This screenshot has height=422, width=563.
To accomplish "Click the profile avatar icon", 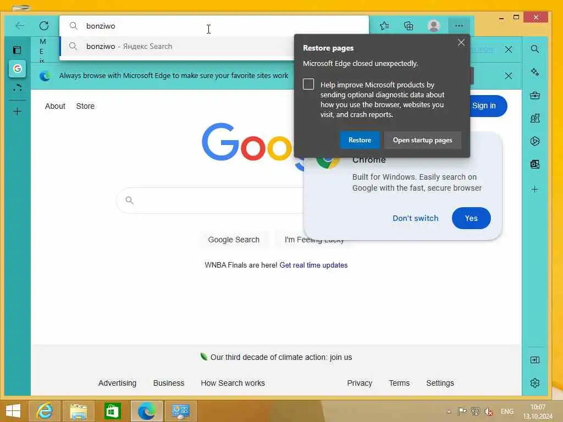I will pos(434,25).
